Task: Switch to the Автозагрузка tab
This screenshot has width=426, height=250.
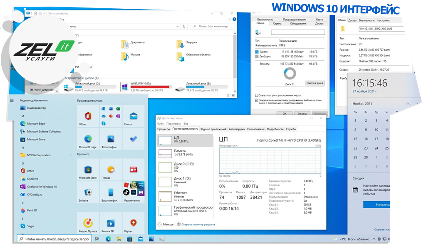Action: tap(237, 129)
